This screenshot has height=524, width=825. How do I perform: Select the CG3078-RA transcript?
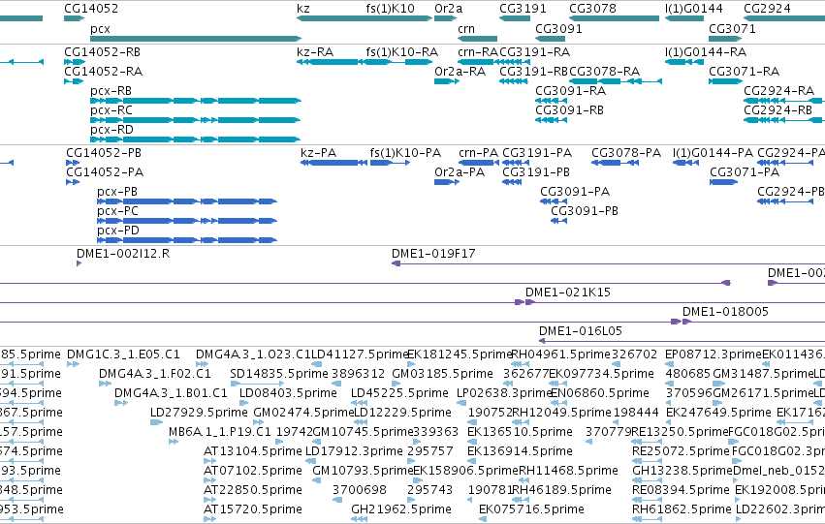click(x=616, y=81)
